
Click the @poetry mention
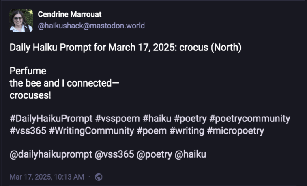(x=157, y=154)
